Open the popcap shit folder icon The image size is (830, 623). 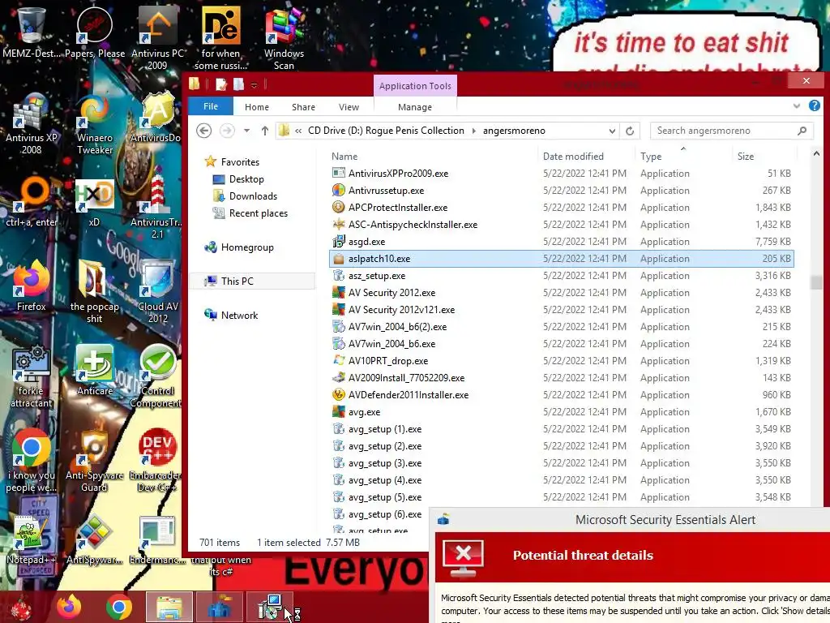click(x=94, y=291)
